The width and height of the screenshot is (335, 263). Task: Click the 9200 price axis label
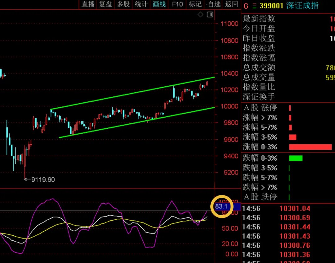231,173
